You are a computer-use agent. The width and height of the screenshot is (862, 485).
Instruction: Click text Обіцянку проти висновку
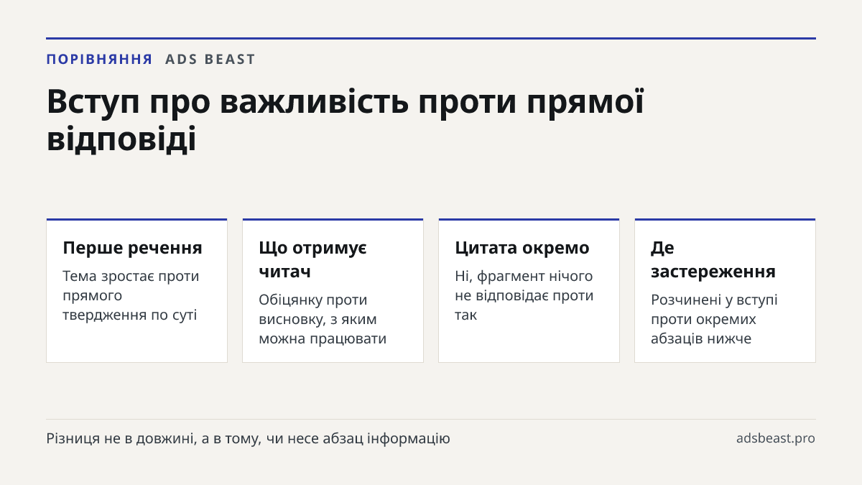(x=323, y=319)
